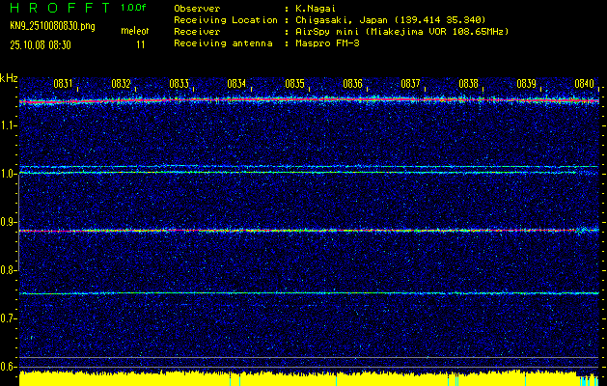
Task: Click the 1.00f version label
Action: (134, 8)
